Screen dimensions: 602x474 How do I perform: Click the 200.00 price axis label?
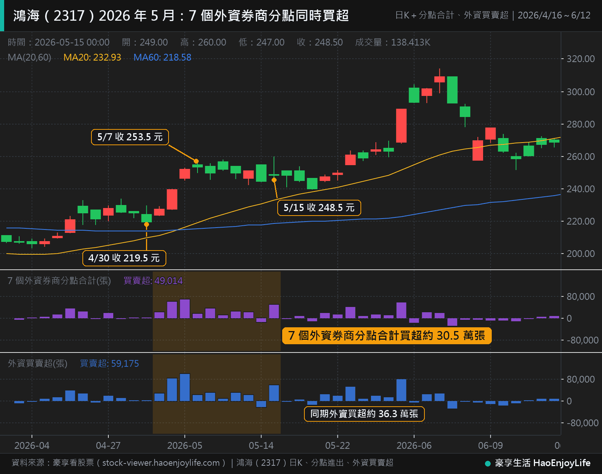pos(581,254)
